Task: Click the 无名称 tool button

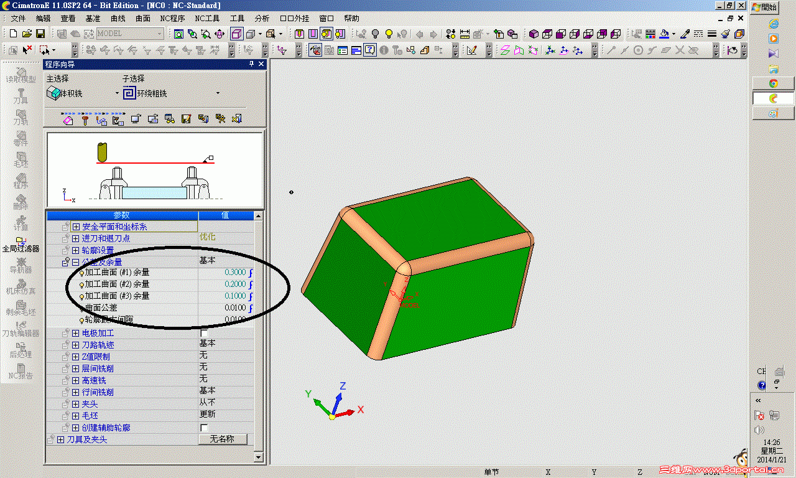Action: pos(222,439)
